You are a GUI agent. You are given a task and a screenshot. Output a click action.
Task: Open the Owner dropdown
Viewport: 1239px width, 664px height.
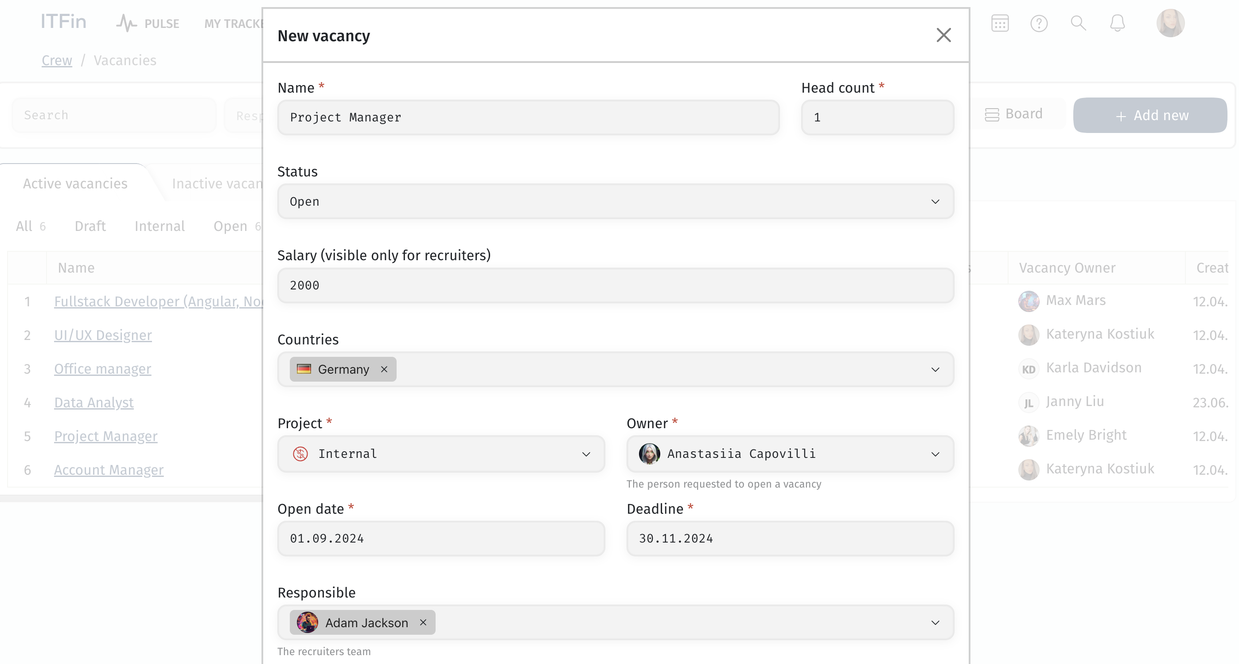tap(790, 454)
